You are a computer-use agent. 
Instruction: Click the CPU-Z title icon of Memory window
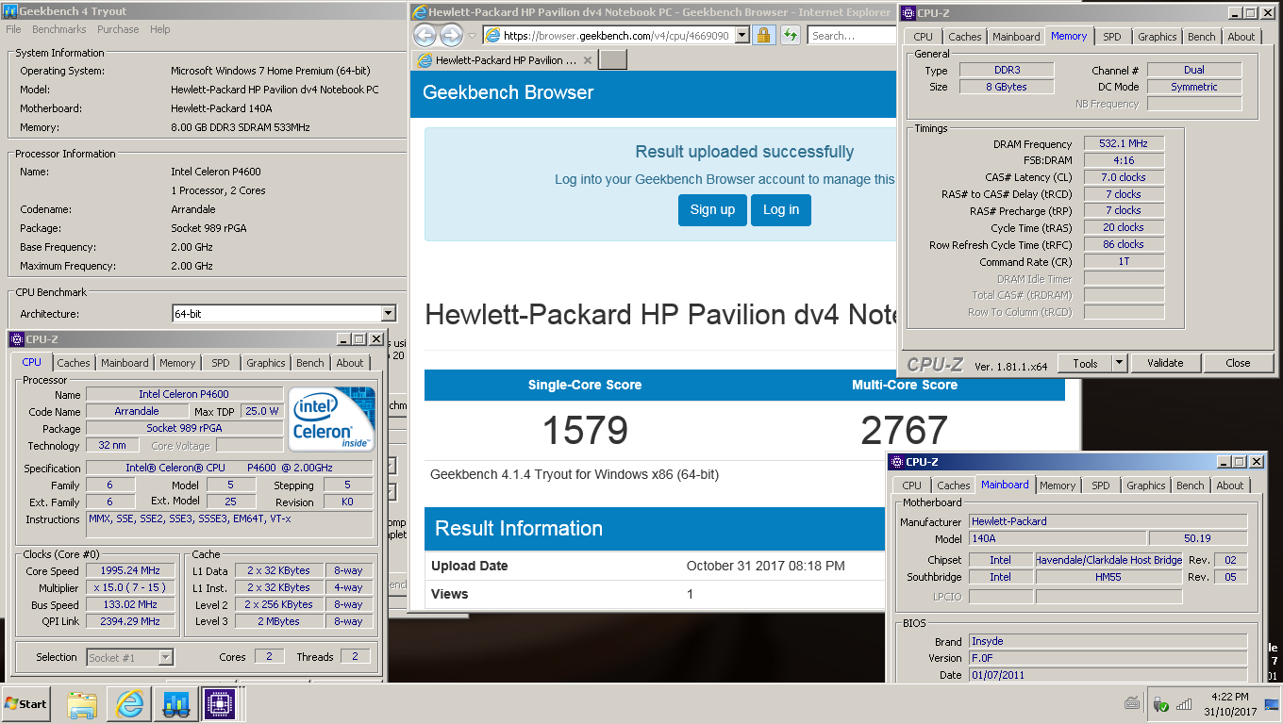coord(908,13)
